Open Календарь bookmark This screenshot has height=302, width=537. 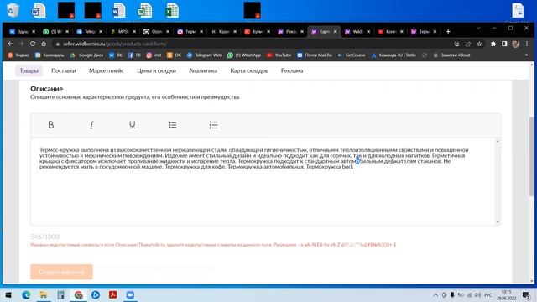pyautogui.click(x=50, y=55)
